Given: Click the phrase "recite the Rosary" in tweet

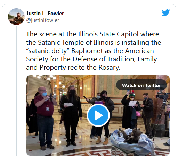Looking at the screenshot, I should (94, 68).
